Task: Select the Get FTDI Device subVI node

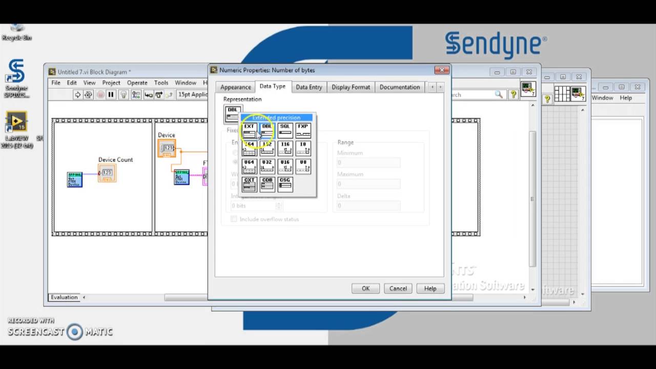Action: click(75, 179)
